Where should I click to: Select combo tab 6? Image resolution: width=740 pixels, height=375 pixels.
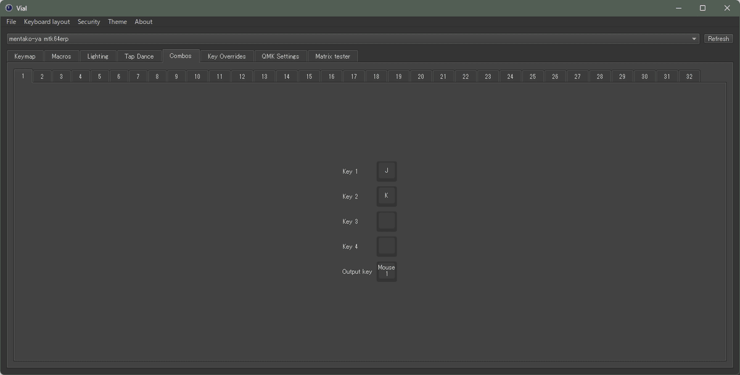click(x=118, y=76)
